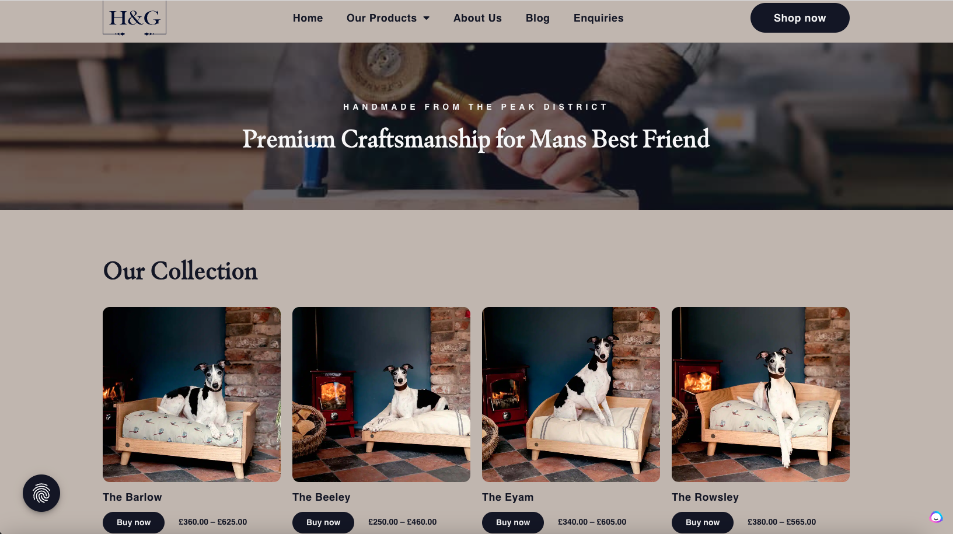Open the chat widget icon
Screen dimensions: 953x534
pos(936,517)
